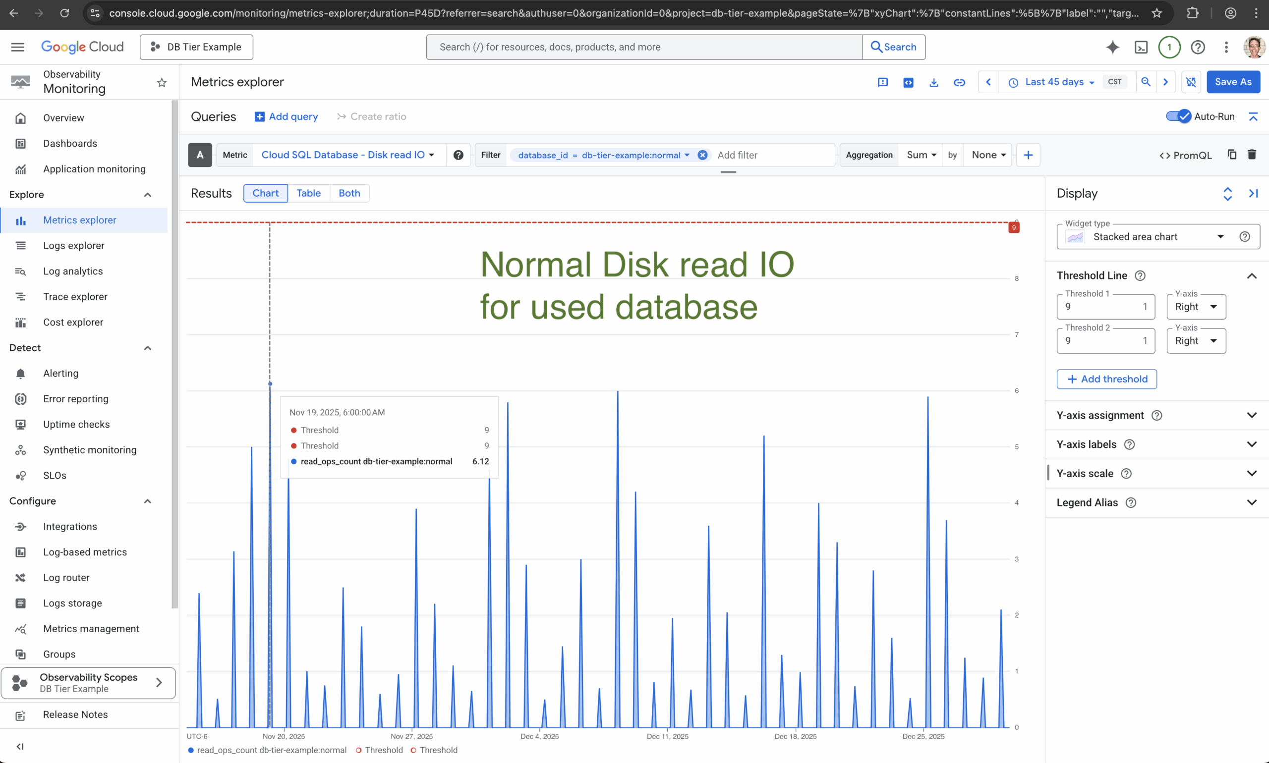
Task: Collapse the Explore section in sidebar
Action: pos(147,194)
